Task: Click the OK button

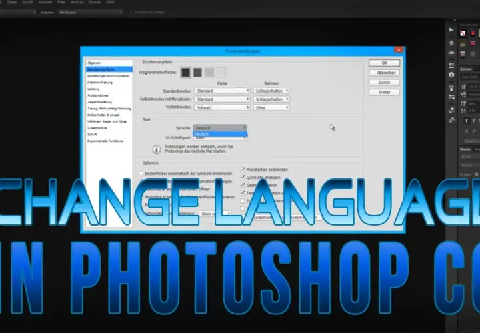Action: coord(384,63)
